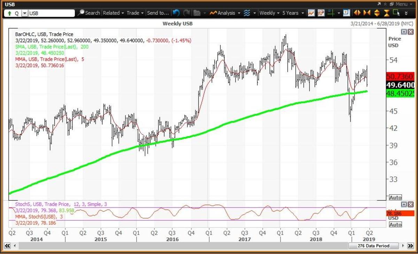Viewport: 418px width, 254px height.
Task: Click the orange horizontal compress arrows icon
Action: (367, 13)
